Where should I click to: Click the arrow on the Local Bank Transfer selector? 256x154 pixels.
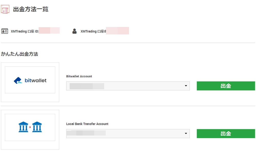pos(186,133)
